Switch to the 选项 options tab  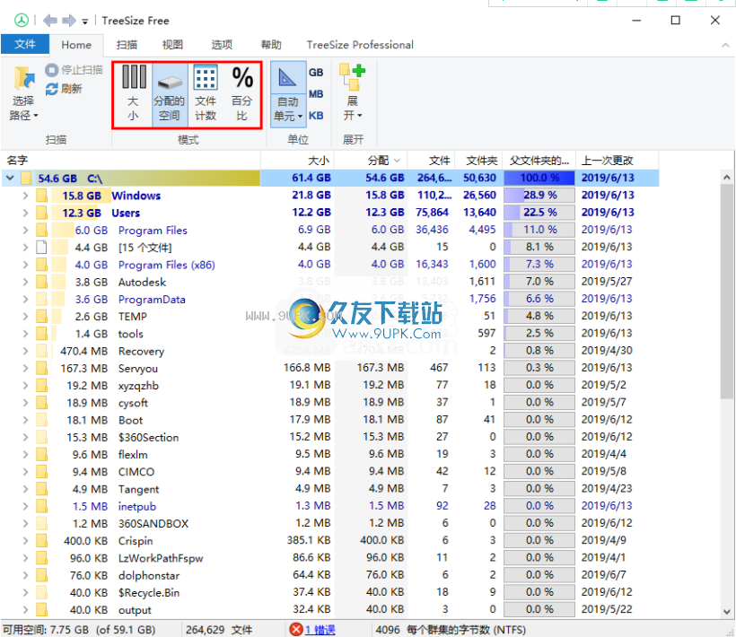coord(222,45)
